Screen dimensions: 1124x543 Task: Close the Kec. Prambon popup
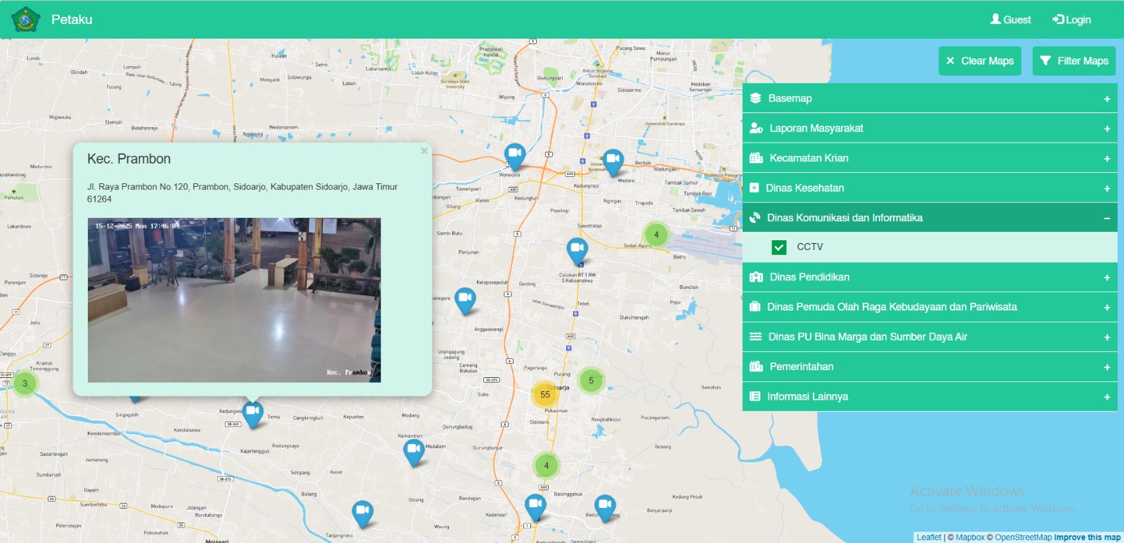point(424,151)
